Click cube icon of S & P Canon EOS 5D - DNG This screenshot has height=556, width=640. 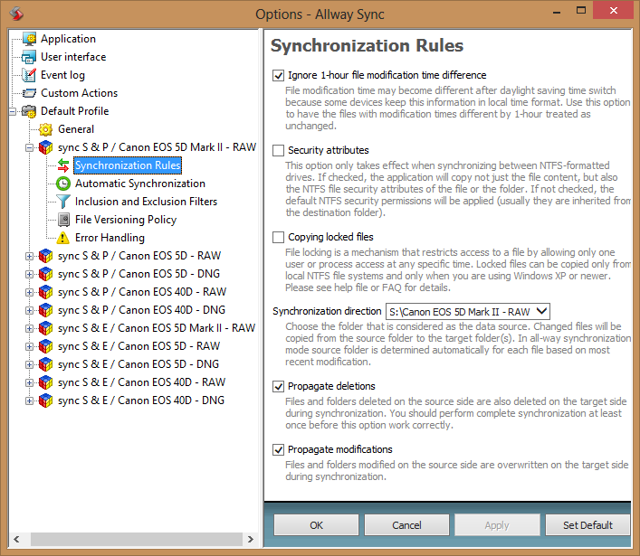(x=45, y=274)
